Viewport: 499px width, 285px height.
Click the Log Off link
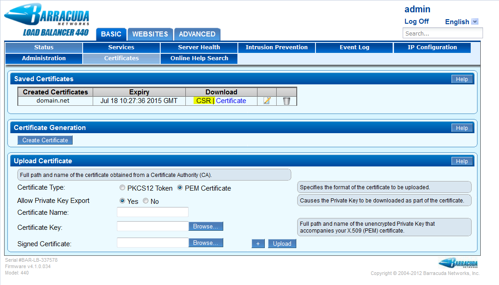click(416, 21)
